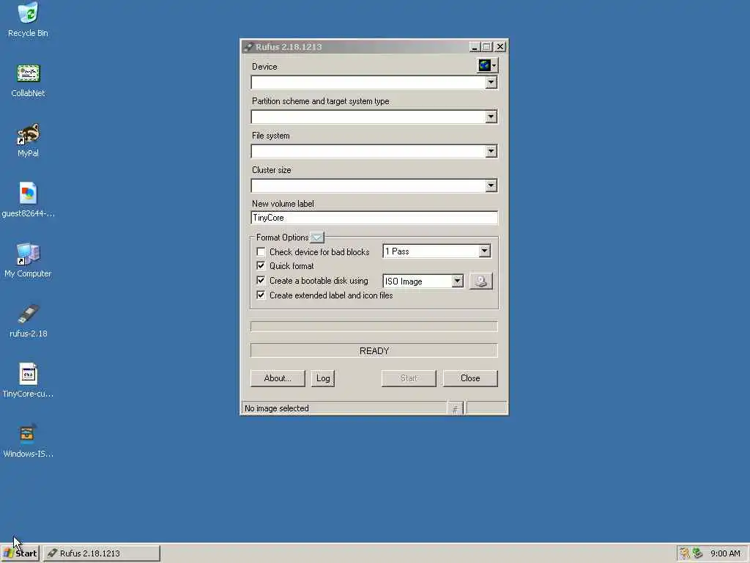Click the empty progress bar
The height and width of the screenshot is (563, 750).
[x=374, y=327]
